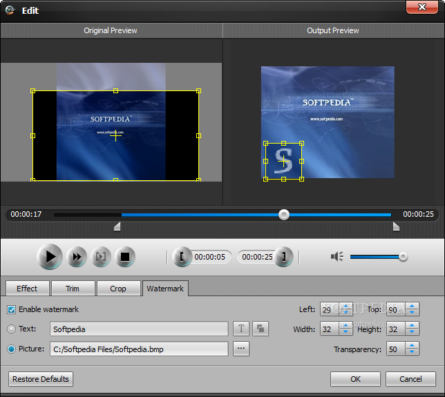This screenshot has height=397, width=445.
Task: Click the watermark Text input field
Action: (139, 329)
